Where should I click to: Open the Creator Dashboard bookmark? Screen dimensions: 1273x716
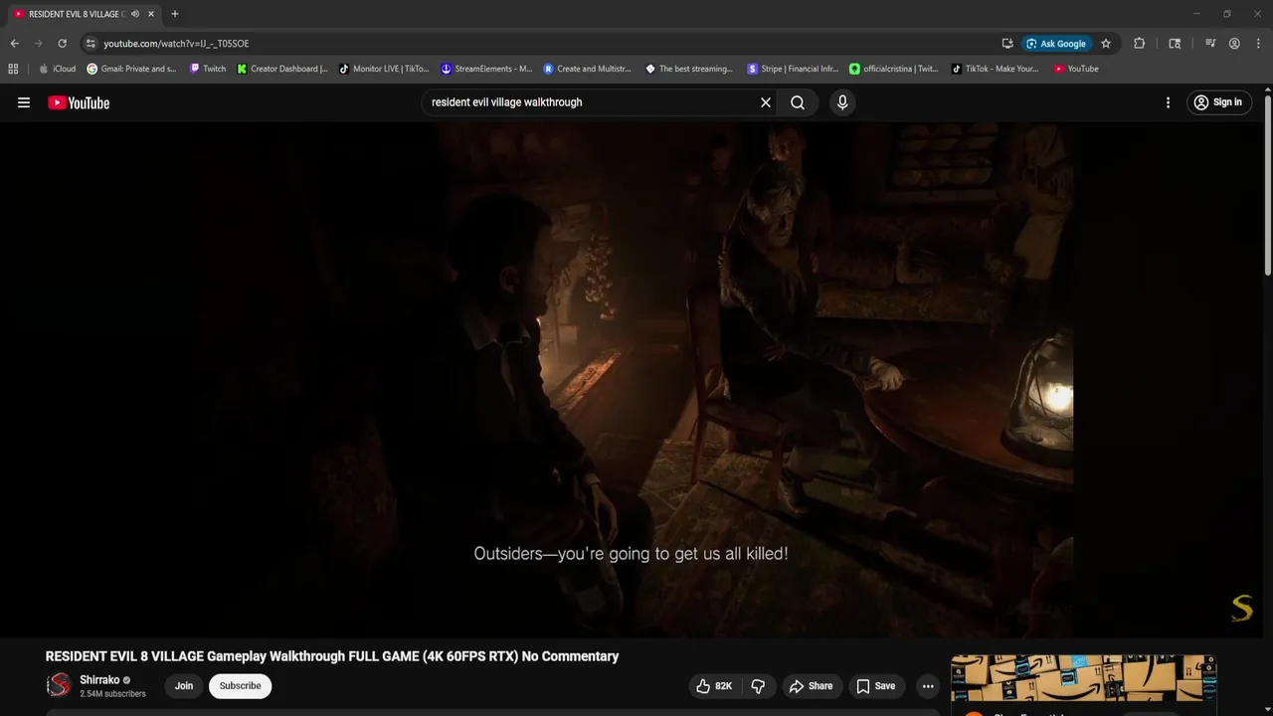[x=282, y=69]
